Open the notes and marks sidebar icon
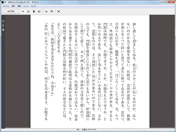The height and width of the screenshot is (132, 176). 3,30
